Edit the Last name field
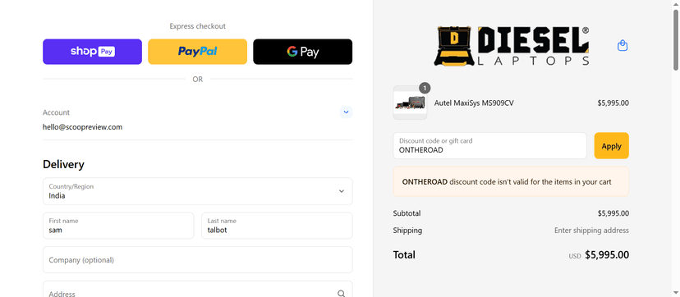The height and width of the screenshot is (297, 680). click(x=277, y=226)
